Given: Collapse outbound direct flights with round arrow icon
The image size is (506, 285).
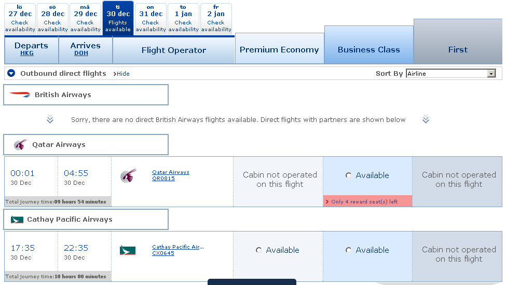Looking at the screenshot, I should pos(11,74).
